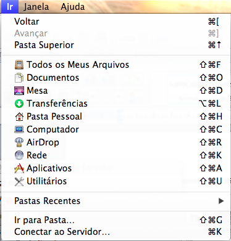Open the Ajuda menu
This screenshot has height=241, width=231.
pyautogui.click(x=73, y=7)
